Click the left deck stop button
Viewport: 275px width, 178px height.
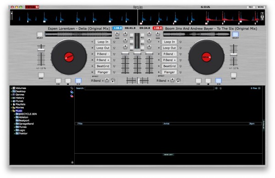coord(68,81)
